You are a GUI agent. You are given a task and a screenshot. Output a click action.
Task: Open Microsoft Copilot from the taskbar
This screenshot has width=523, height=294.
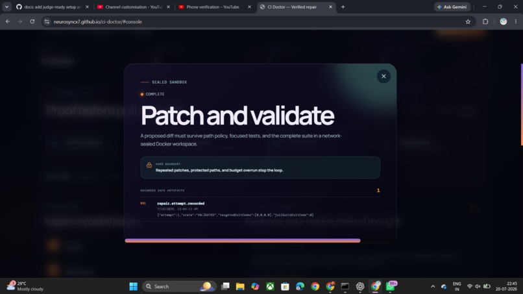(x=255, y=286)
